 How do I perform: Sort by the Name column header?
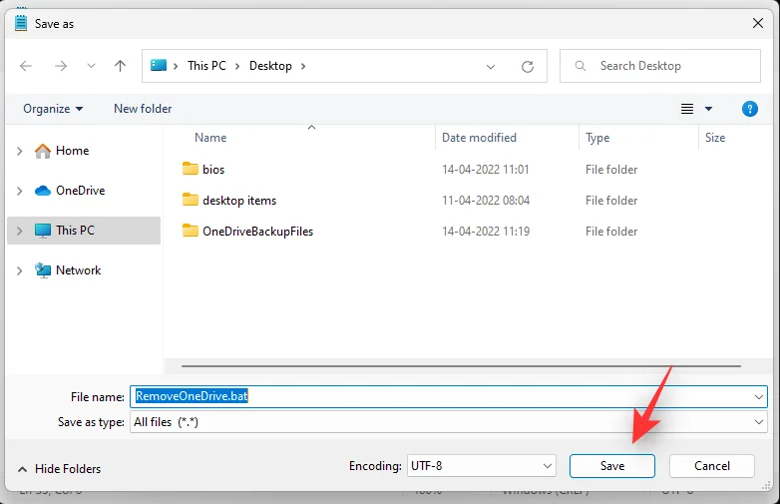tap(210, 138)
